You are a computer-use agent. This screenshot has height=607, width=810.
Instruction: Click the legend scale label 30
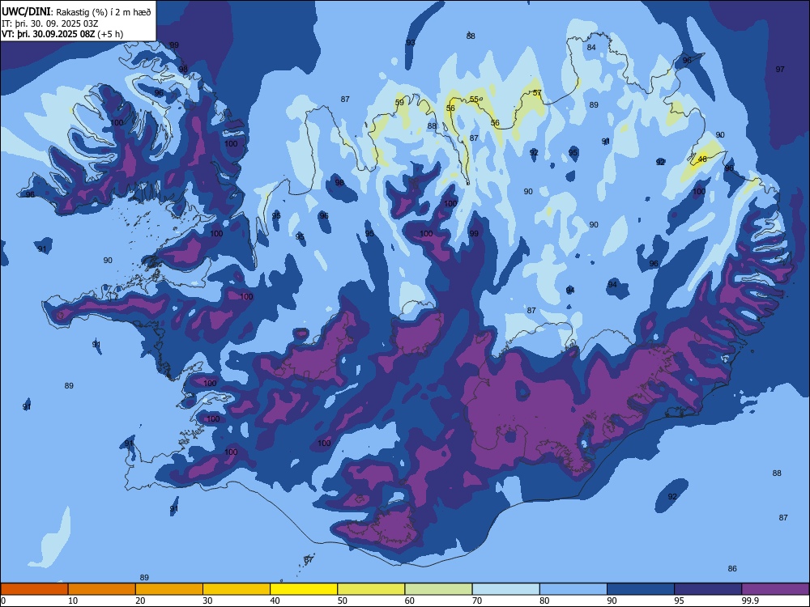(207, 601)
